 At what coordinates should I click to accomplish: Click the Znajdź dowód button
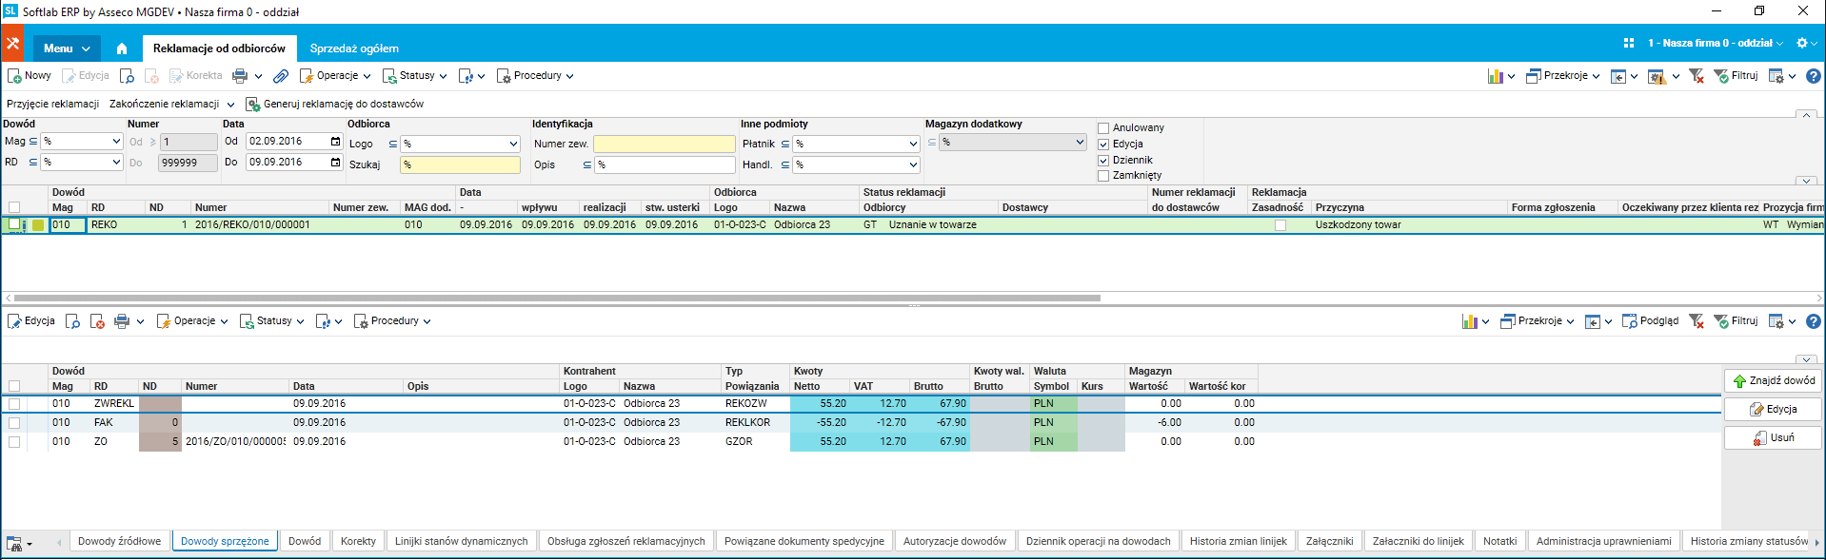pos(1773,380)
